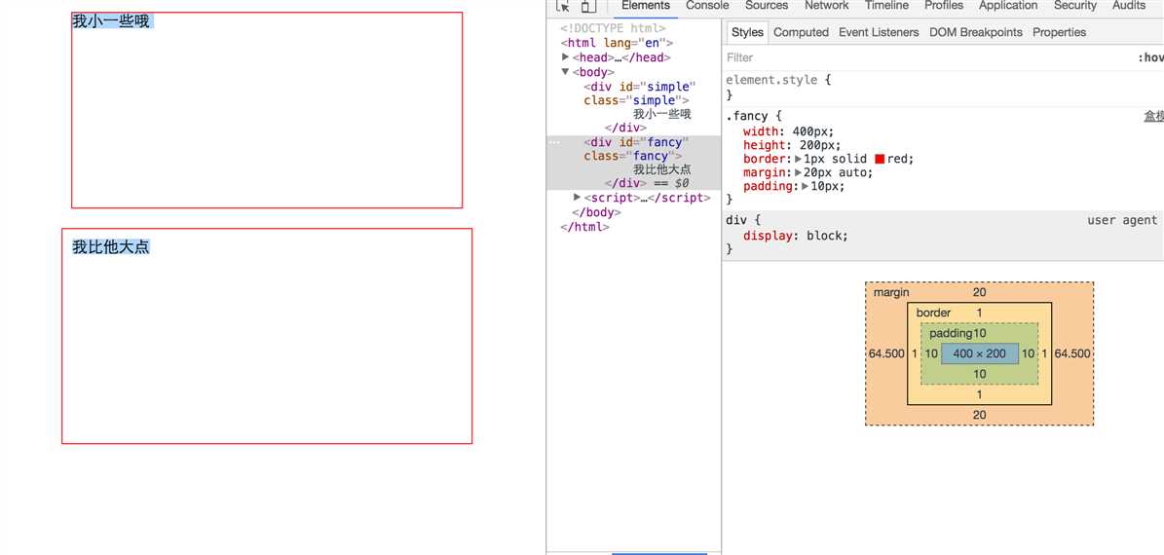
Task: Click the 400 × 200 content box
Action: click(979, 353)
